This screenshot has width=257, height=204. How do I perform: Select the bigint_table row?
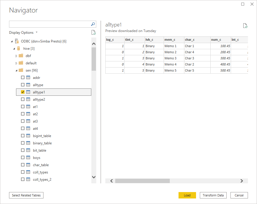(54, 136)
